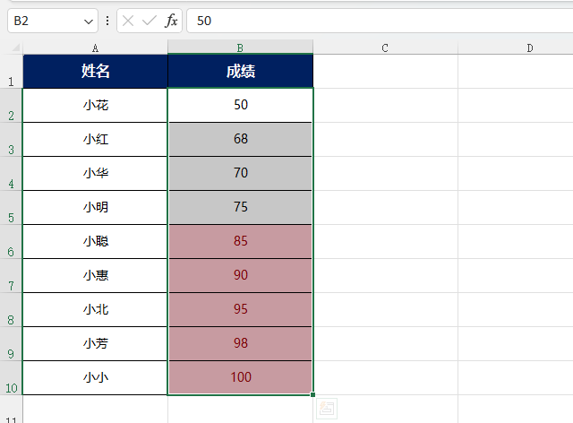The height and width of the screenshot is (423, 573).
Task: Select the cell containing 小北
Action: pos(95,309)
